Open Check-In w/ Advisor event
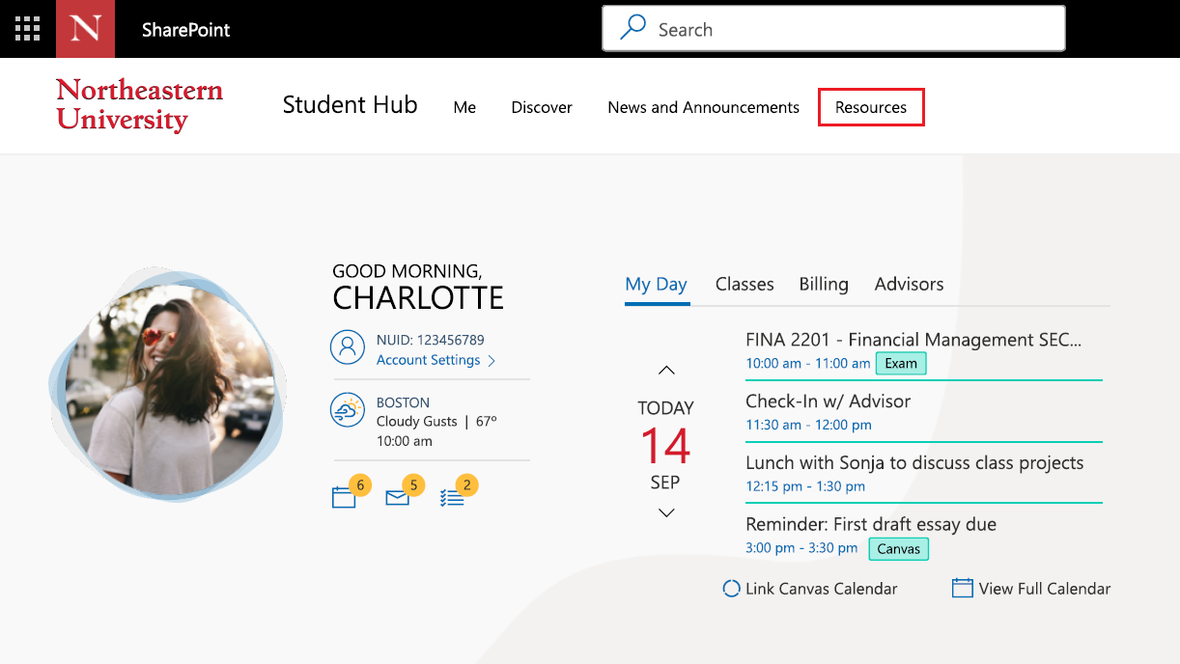 (828, 401)
